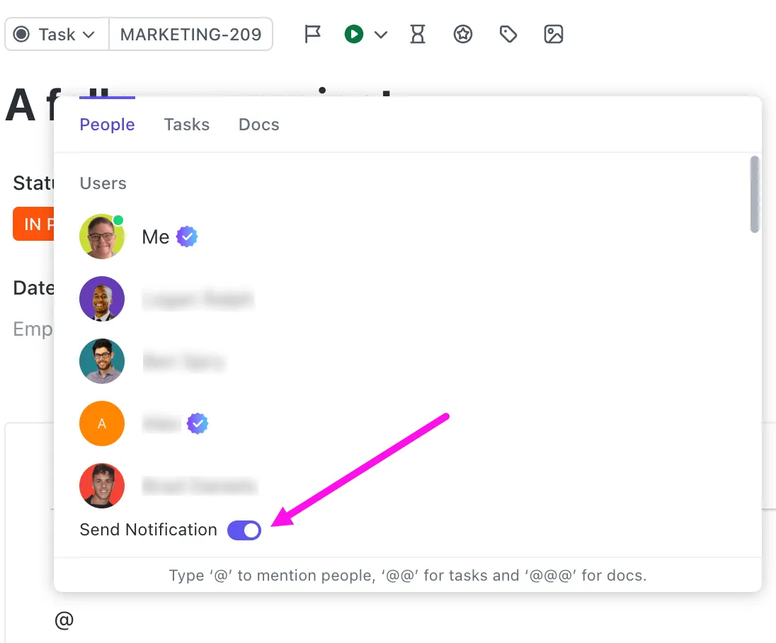Switch to the Docs tab
This screenshot has width=776, height=643.
coord(259,124)
